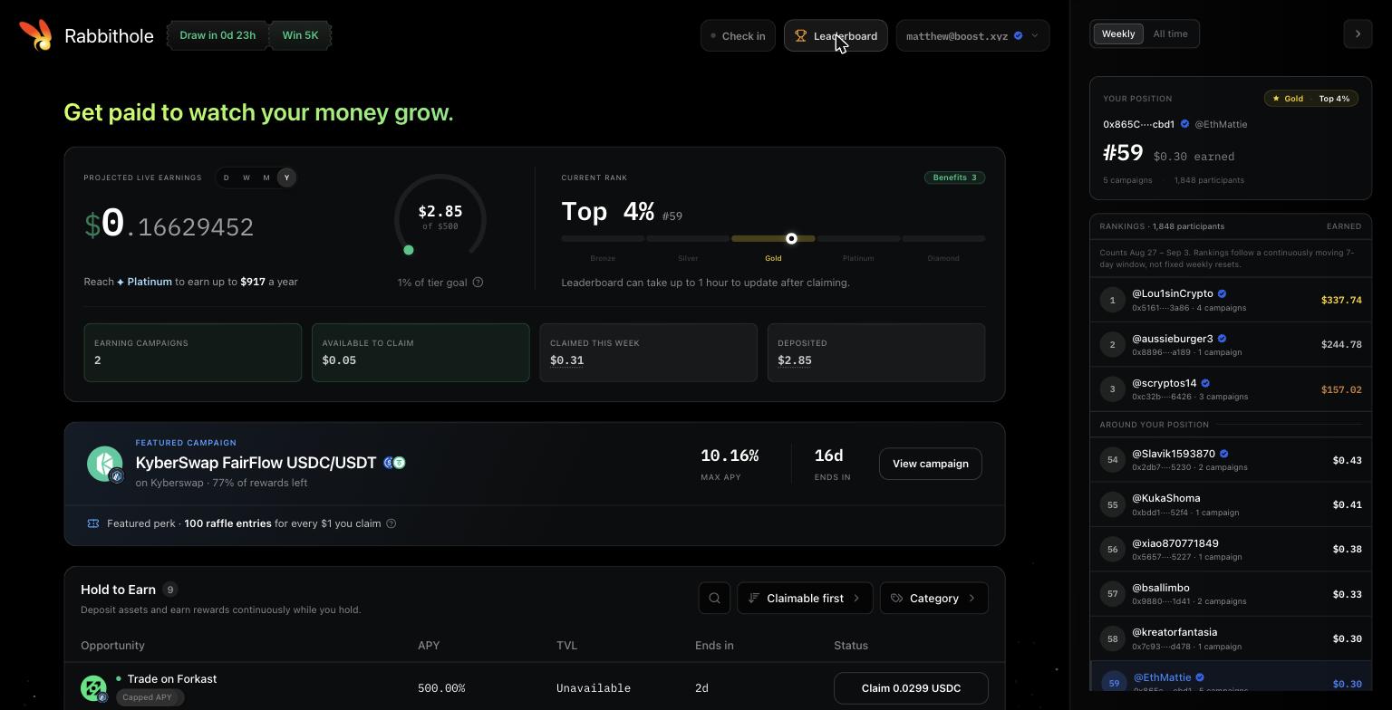Open the Leaderboard button
The image size is (1392, 710).
[x=836, y=36]
